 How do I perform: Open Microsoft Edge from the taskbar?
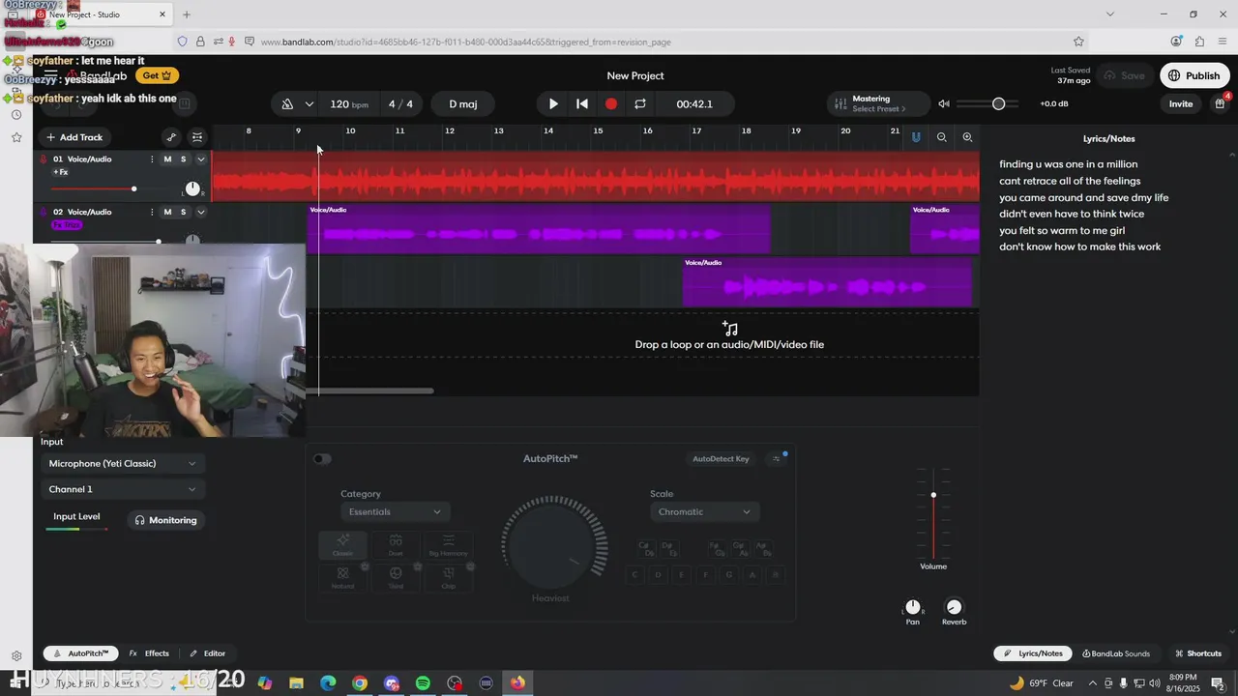328,683
